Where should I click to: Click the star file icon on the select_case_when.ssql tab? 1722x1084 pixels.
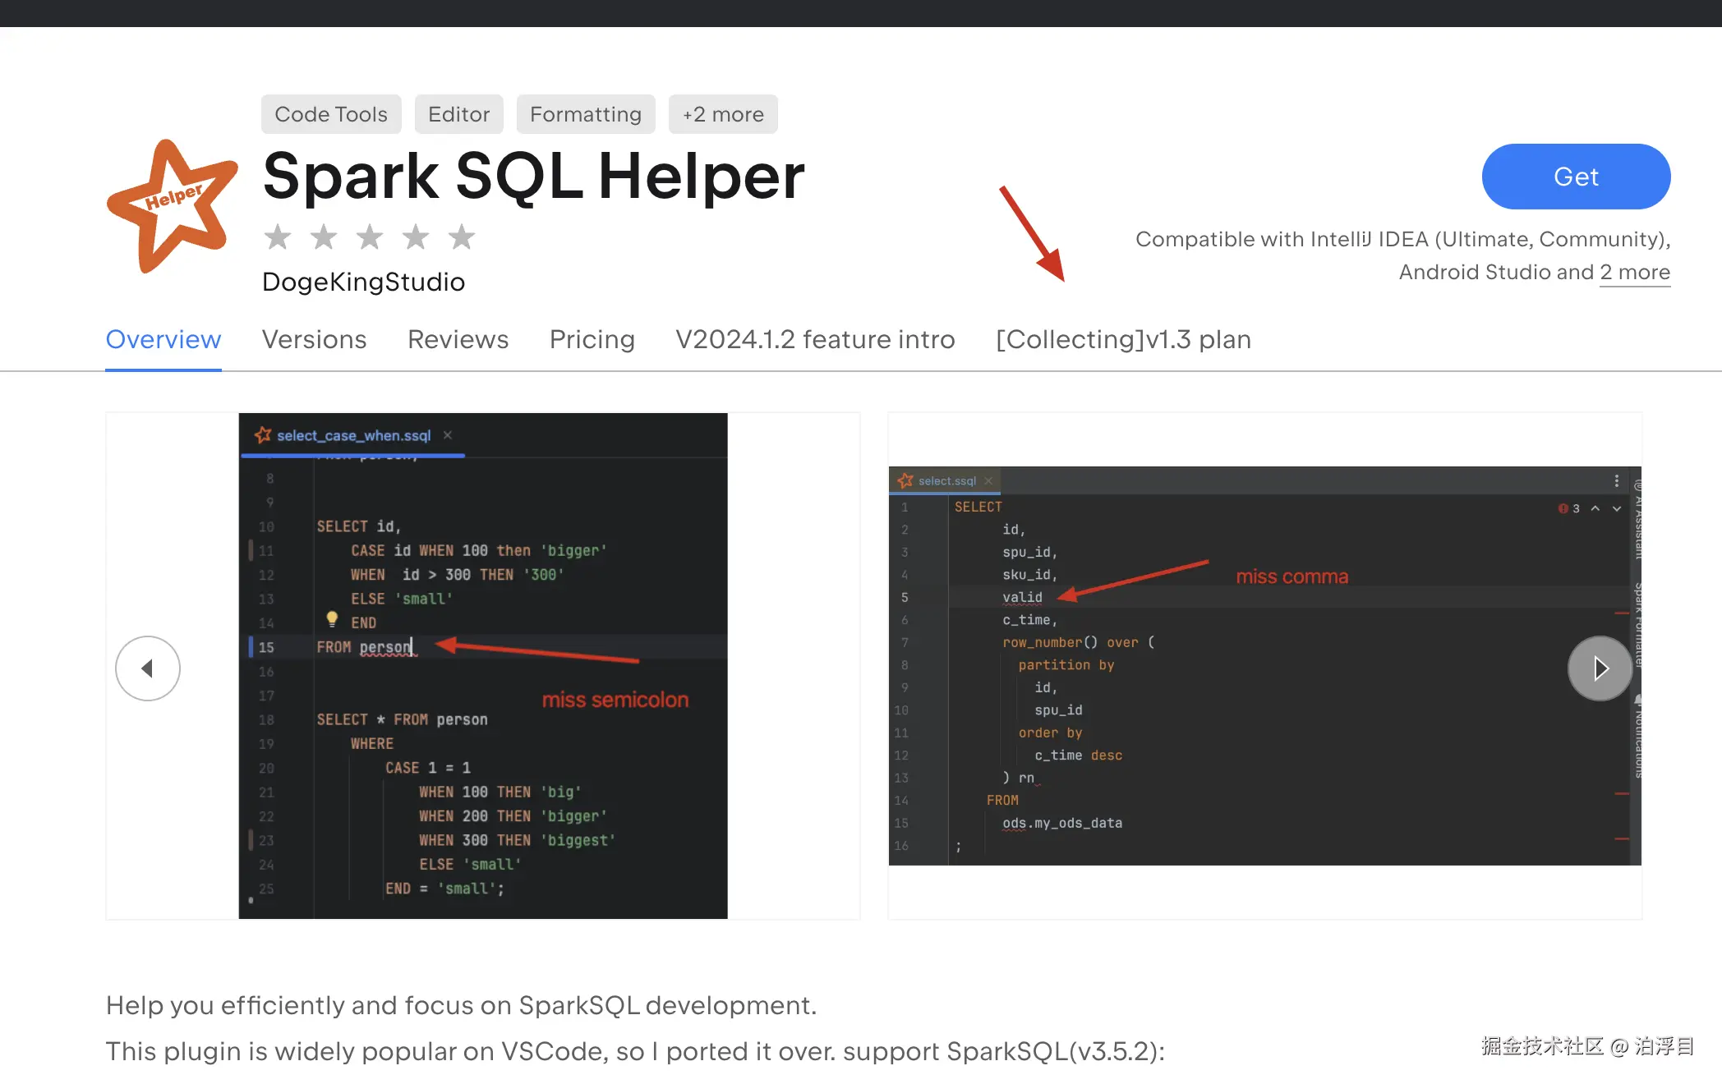click(263, 434)
